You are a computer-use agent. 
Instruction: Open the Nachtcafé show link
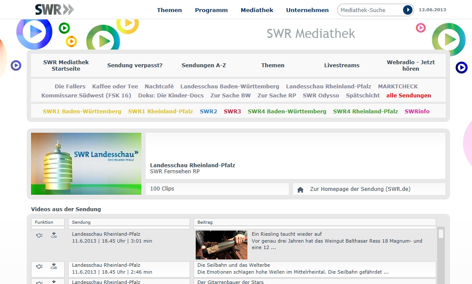point(159,86)
